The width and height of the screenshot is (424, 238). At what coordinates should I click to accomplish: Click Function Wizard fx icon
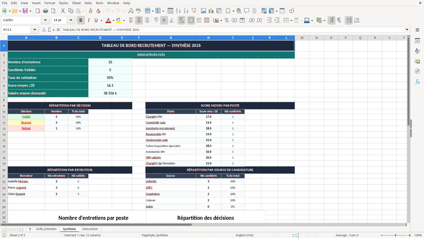(x=44, y=30)
